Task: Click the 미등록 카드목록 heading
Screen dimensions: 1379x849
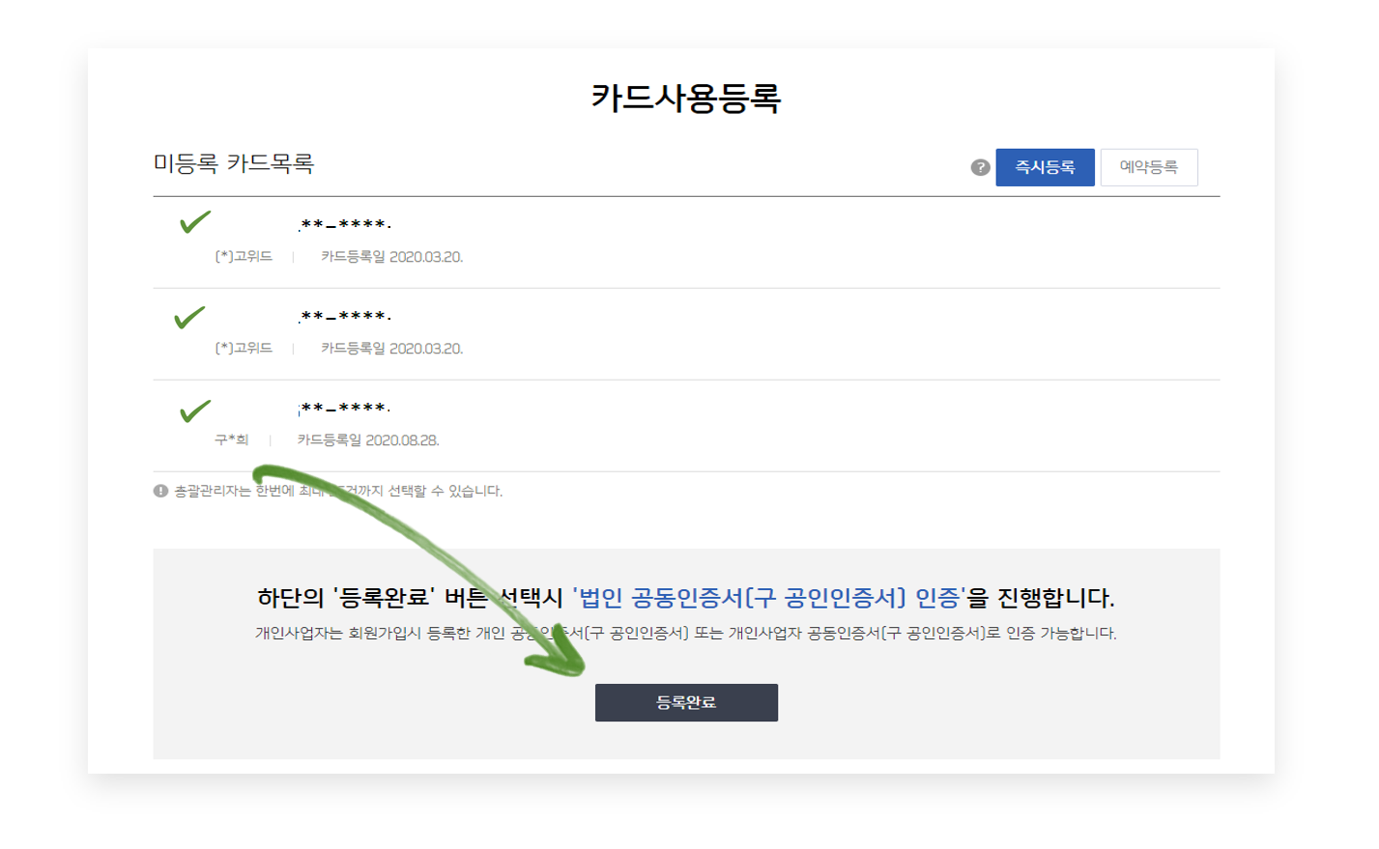Action: (x=234, y=163)
